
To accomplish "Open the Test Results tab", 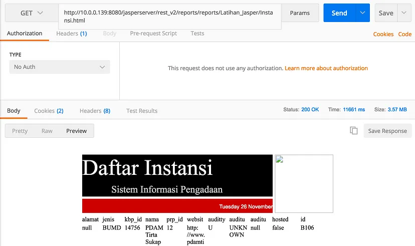I will pos(142,111).
